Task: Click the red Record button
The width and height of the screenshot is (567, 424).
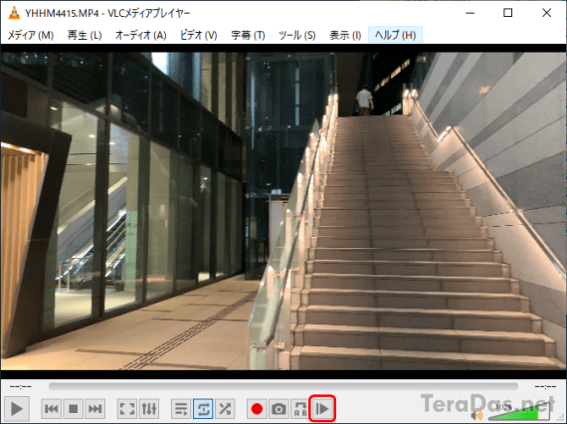Action: 257,409
